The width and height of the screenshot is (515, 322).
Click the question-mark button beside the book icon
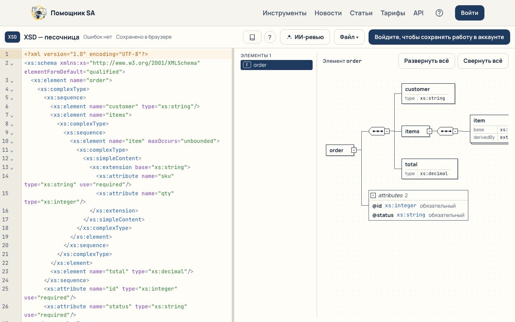pyautogui.click(x=270, y=37)
